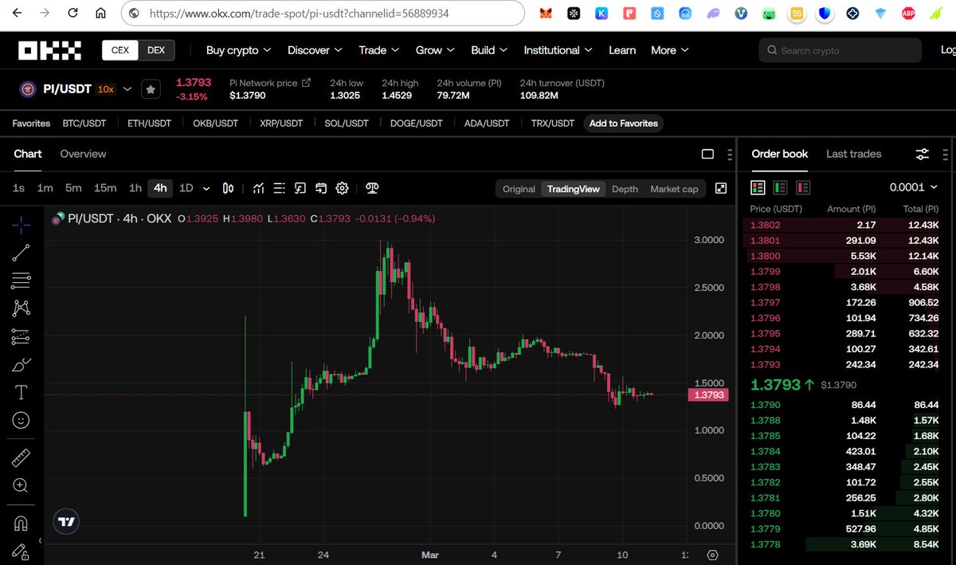Switch to the Overview tab
956x565 pixels.
pyautogui.click(x=83, y=154)
